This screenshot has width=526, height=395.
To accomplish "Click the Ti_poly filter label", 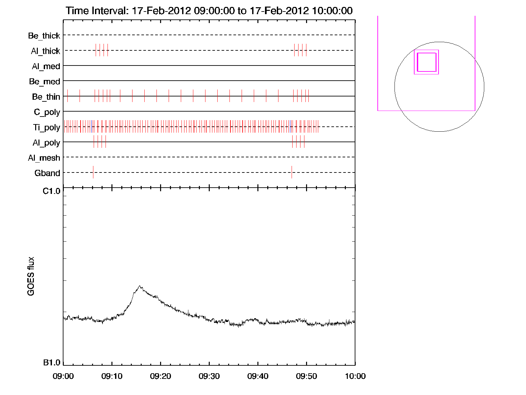I will (x=46, y=127).
